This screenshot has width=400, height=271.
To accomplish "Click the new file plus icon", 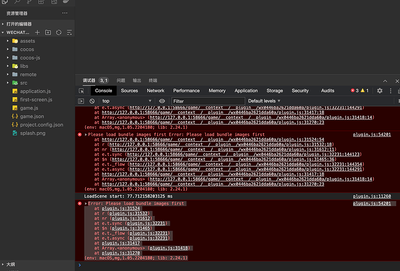I will click(x=37, y=32).
